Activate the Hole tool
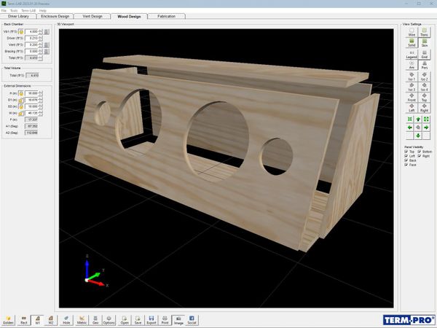This screenshot has width=437, height=328. point(66,320)
